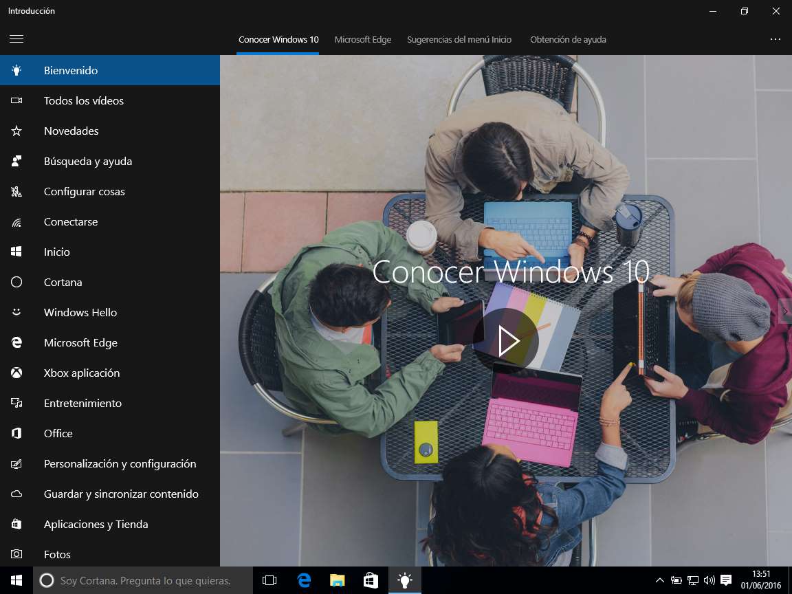The height and width of the screenshot is (594, 792).
Task: Click the Cortana circle icon in sidebar
Action: coord(16,282)
